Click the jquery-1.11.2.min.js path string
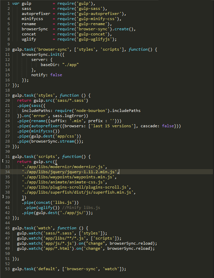The width and height of the screenshot is (214, 278). [x=70, y=172]
